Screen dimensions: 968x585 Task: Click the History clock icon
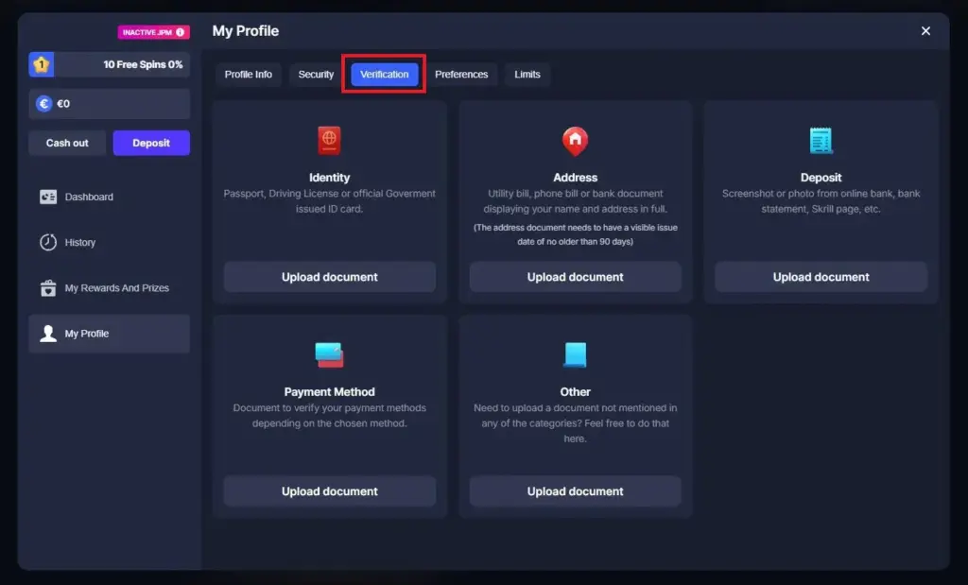click(48, 243)
